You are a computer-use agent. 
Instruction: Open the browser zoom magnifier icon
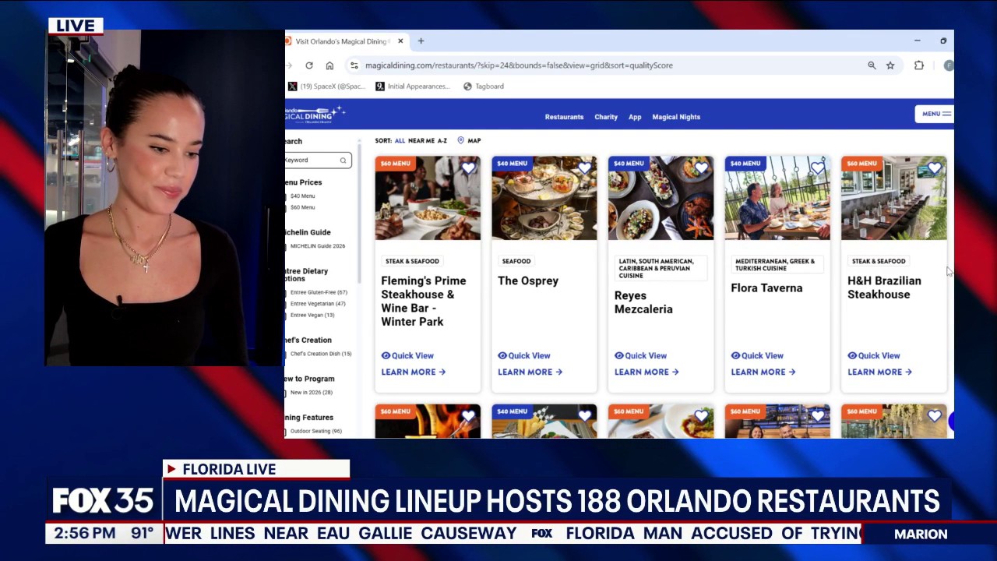(x=872, y=65)
